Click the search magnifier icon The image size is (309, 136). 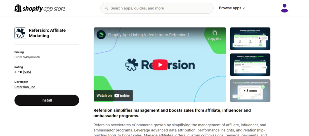click(x=106, y=8)
